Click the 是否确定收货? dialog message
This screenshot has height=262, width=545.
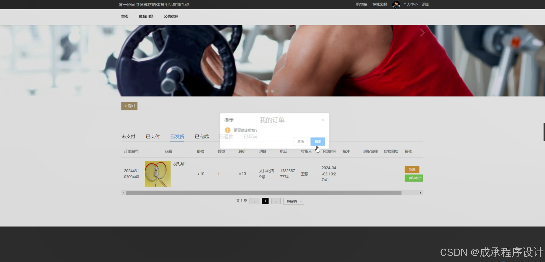tap(245, 130)
